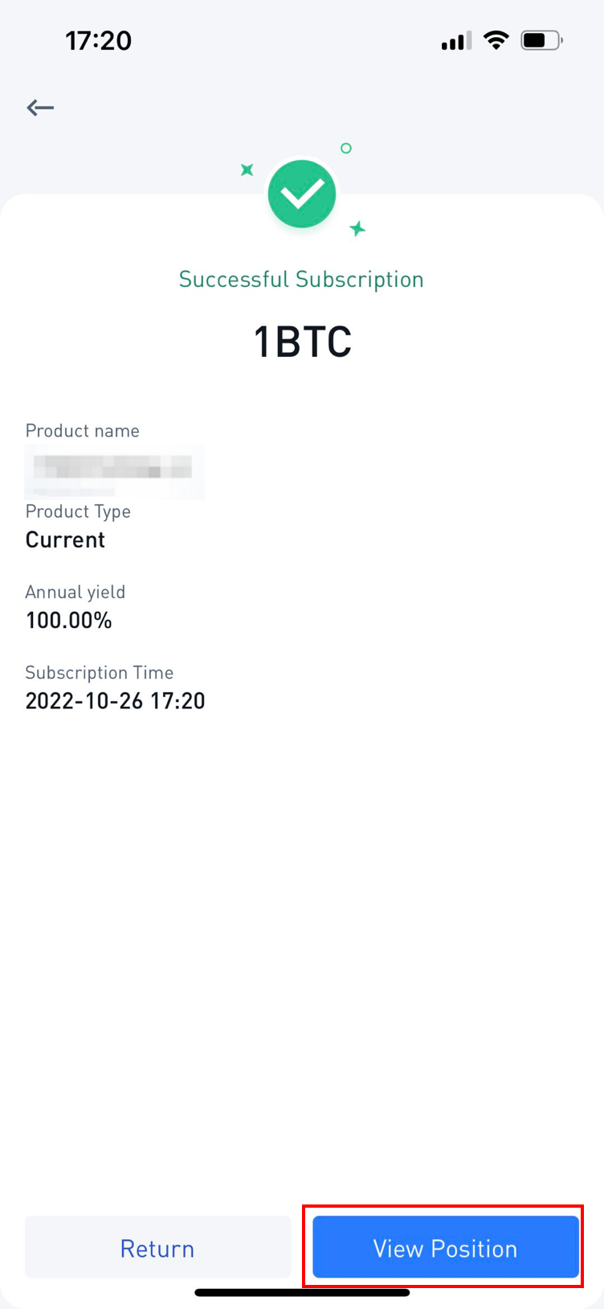Tap the View Position button
Viewport: 604px width, 1309px height.
[x=444, y=1247]
